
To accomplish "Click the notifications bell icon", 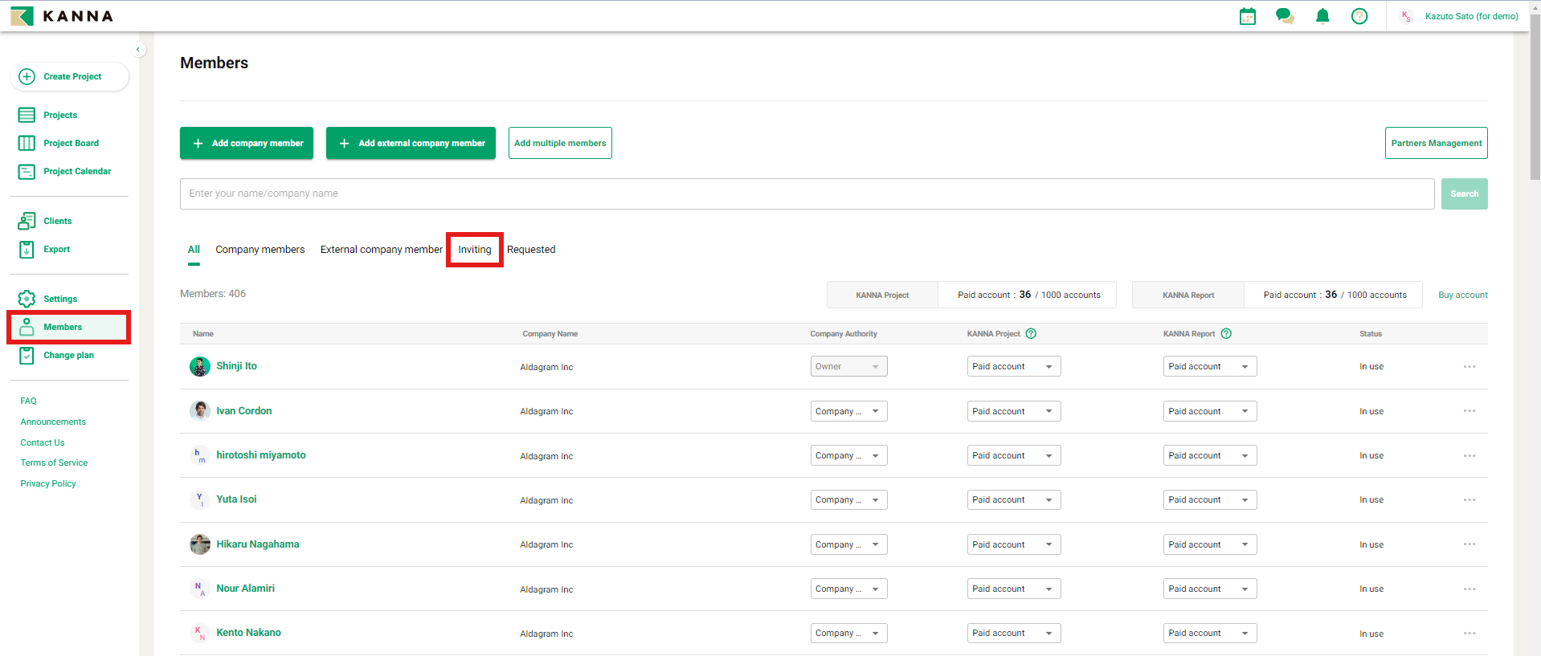I will [1322, 16].
